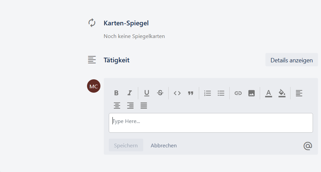Screen dimensions: 321x172
Task: Toggle bold formatting in editor toolbar
Action: click(x=116, y=93)
